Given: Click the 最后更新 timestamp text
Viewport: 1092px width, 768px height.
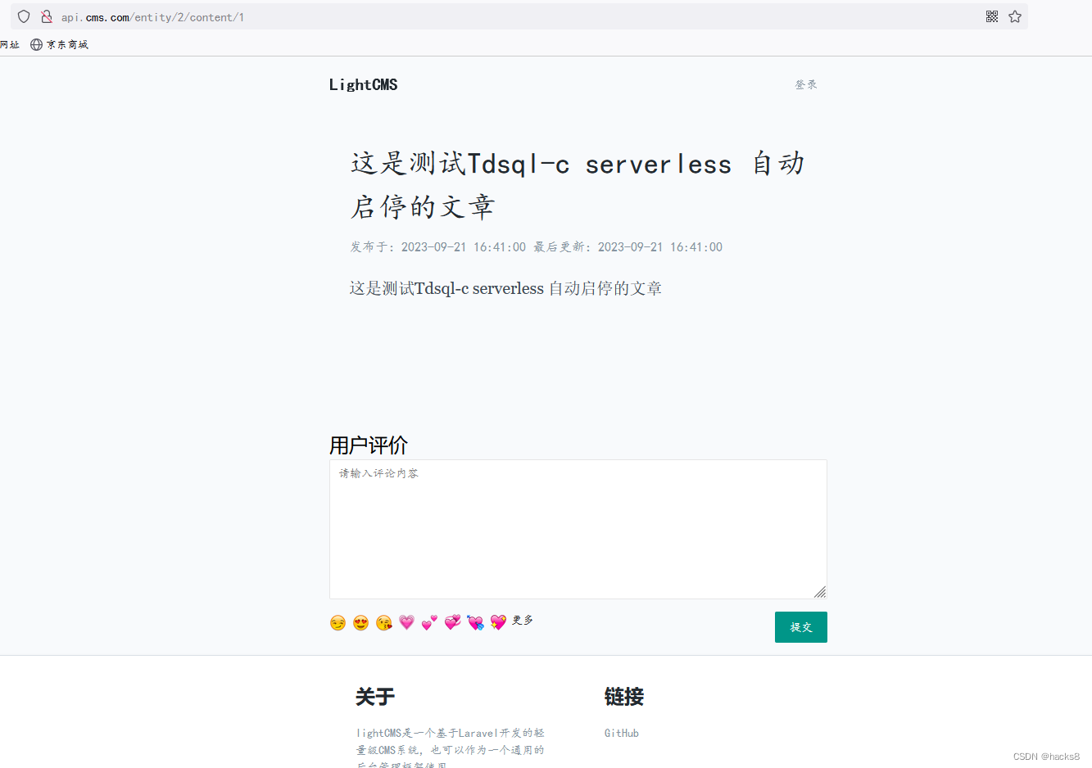Looking at the screenshot, I should click(628, 247).
